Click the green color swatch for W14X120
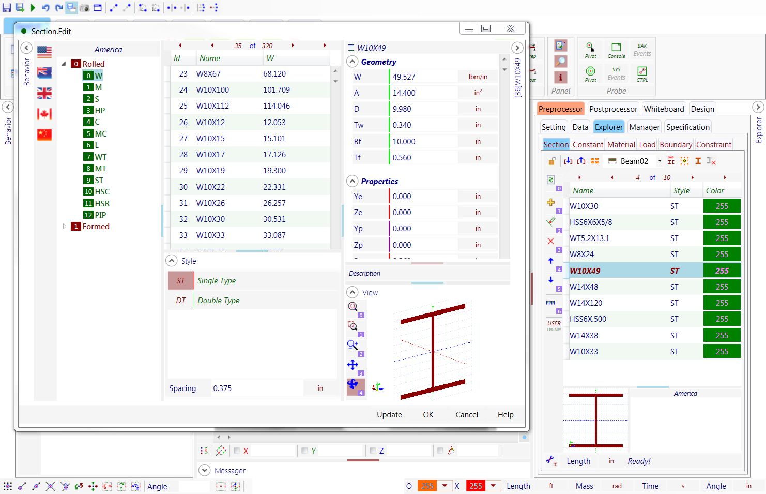The image size is (766, 494). 722,303
